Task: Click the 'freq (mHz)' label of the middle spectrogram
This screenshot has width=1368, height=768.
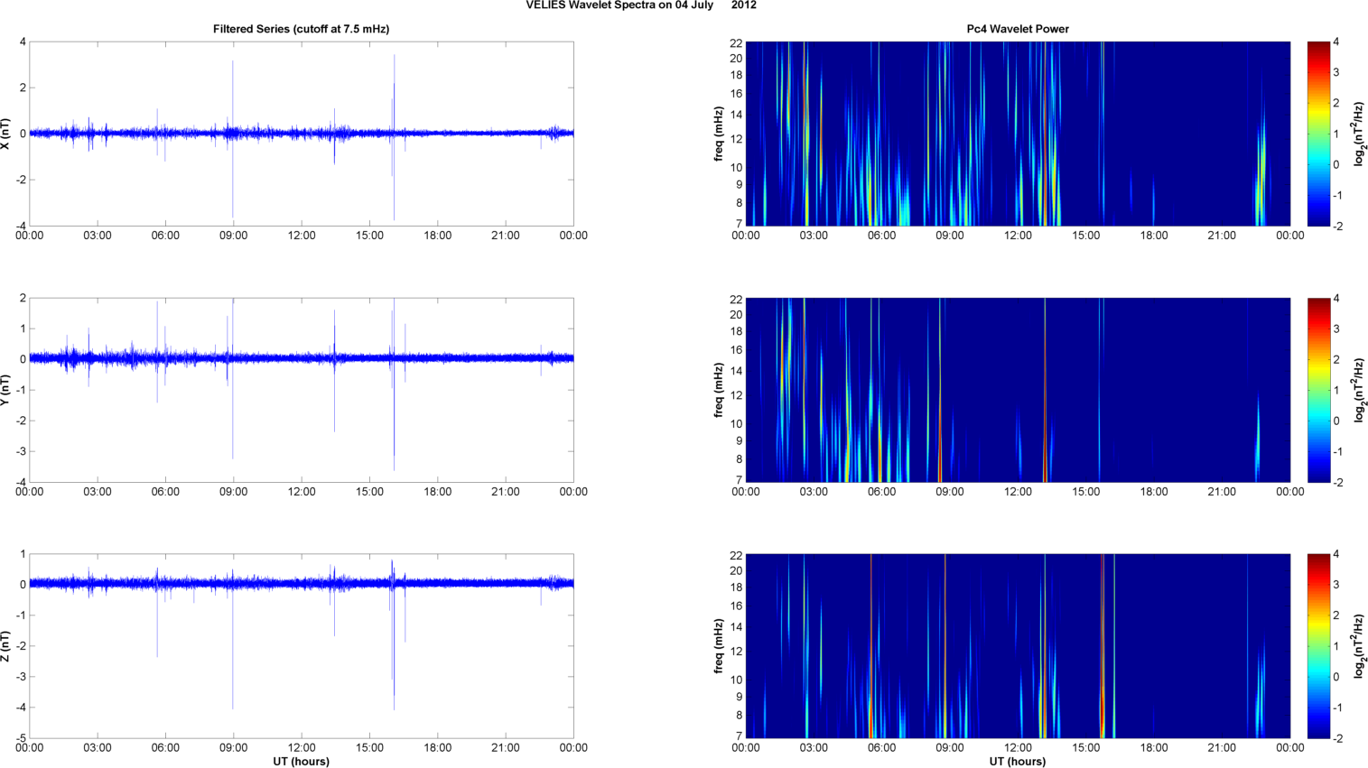Action: tap(719, 390)
